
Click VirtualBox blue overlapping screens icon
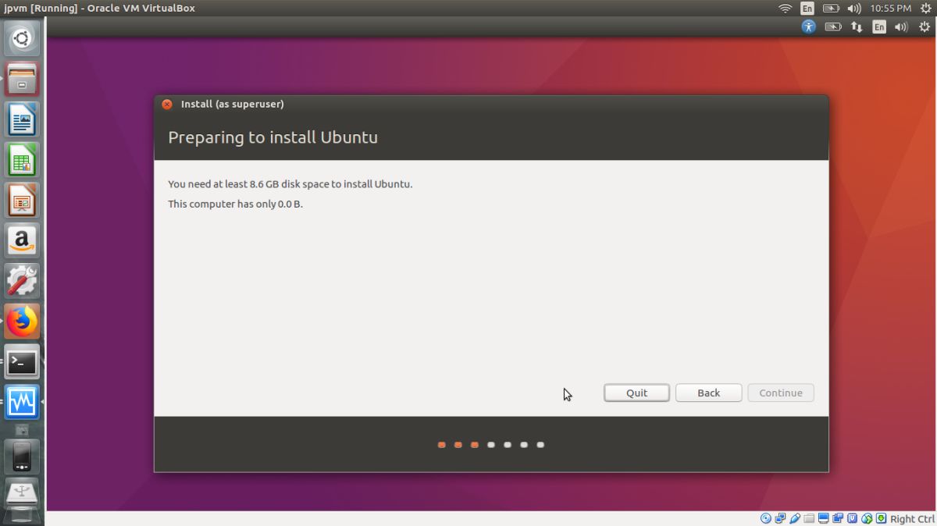coord(838,518)
